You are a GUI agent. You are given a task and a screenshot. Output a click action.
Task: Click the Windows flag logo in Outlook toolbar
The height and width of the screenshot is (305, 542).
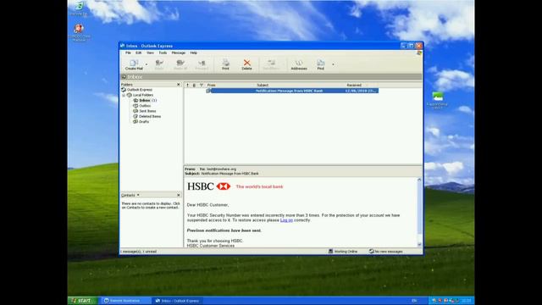point(419,53)
